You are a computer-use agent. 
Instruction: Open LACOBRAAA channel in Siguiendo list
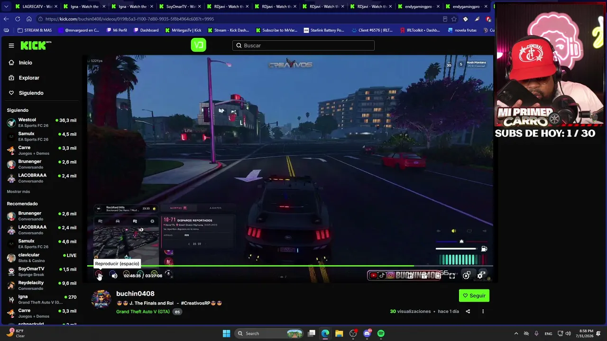(x=42, y=178)
